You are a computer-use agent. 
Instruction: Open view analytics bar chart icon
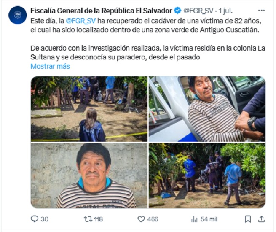tap(194, 219)
